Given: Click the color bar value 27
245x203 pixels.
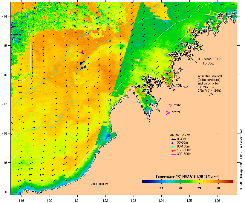Looking at the screenshot, I should point(161,188).
